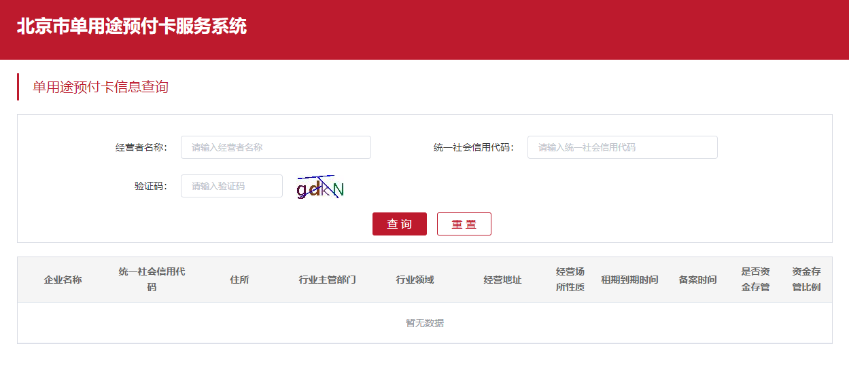Click the 住所 column header
Image resolution: width=849 pixels, height=378 pixels.
click(239, 280)
